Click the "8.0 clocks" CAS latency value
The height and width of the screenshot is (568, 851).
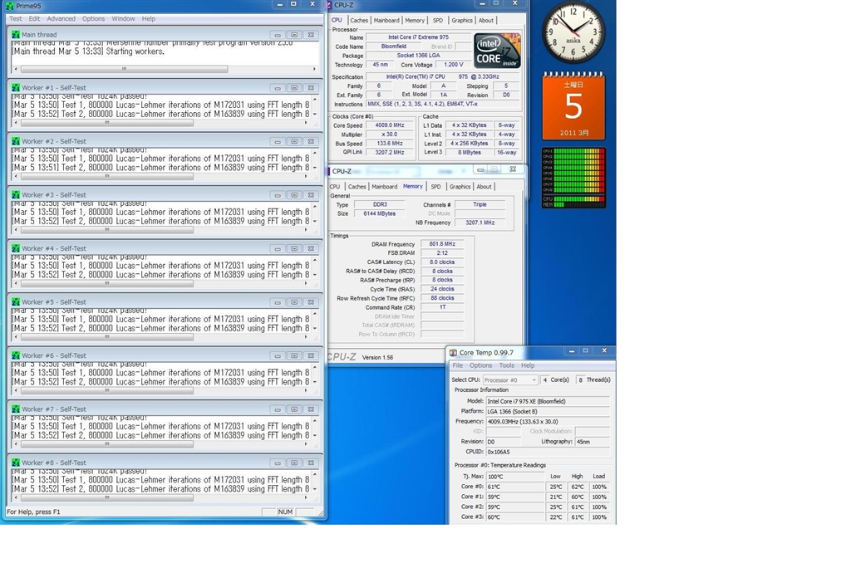pyautogui.click(x=442, y=262)
